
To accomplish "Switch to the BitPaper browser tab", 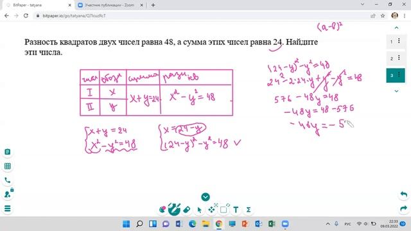I will 37,5.
